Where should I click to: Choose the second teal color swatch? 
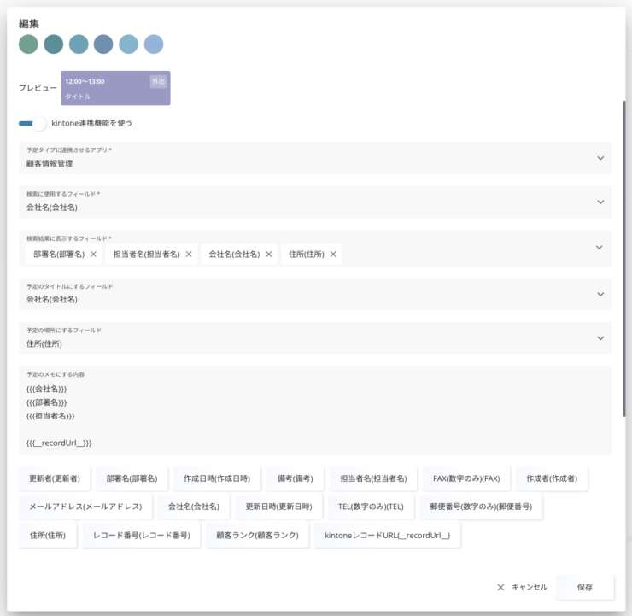tap(54, 44)
